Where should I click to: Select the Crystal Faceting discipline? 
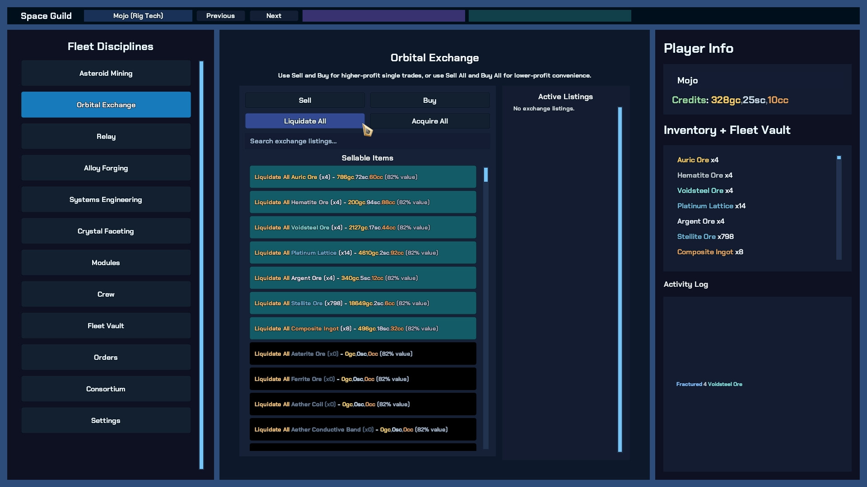[106, 231]
